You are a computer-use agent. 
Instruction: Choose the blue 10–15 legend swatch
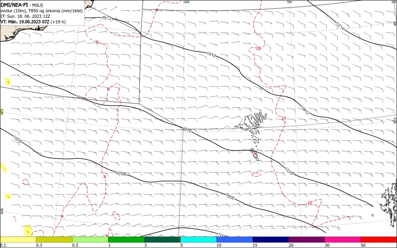(235, 240)
